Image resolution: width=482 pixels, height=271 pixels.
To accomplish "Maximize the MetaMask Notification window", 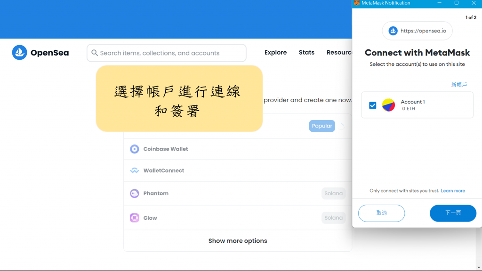I will pyautogui.click(x=457, y=3).
